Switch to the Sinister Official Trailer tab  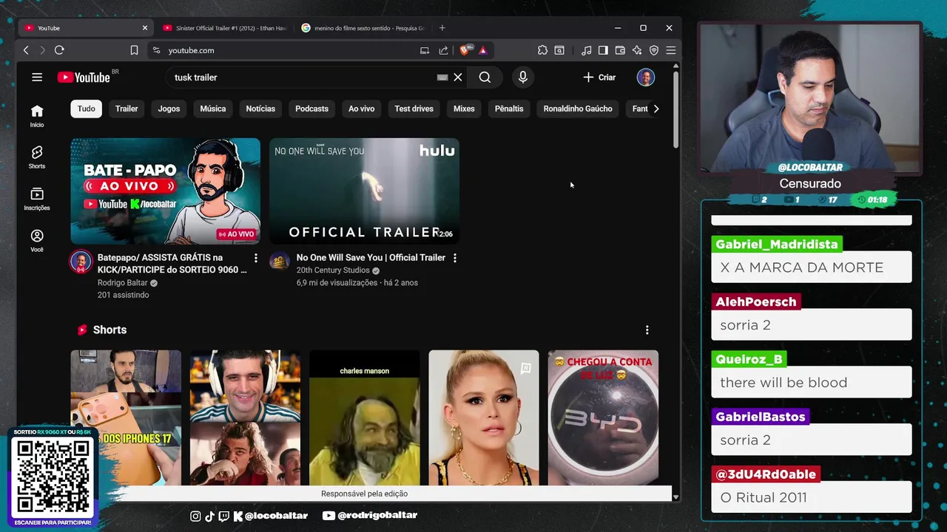pyautogui.click(x=224, y=28)
